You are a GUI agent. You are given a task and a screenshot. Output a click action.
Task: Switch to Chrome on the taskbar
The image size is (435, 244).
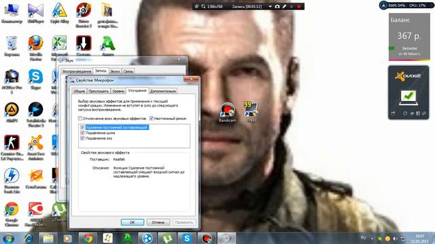[88, 238]
